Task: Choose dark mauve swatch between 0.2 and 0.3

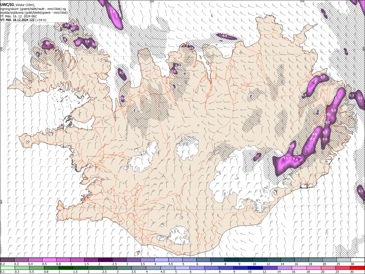Action: pos(8,260)
